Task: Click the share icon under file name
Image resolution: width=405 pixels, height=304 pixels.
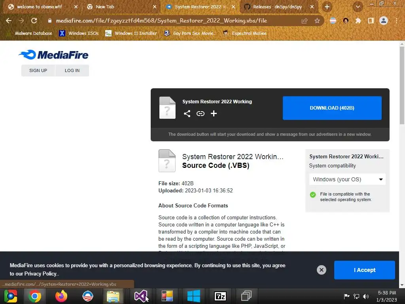Action: point(187,114)
